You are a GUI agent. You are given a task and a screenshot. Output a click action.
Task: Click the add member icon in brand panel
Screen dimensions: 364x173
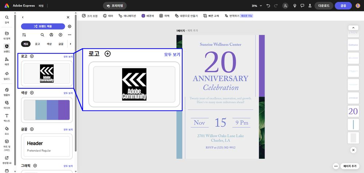coord(51,35)
